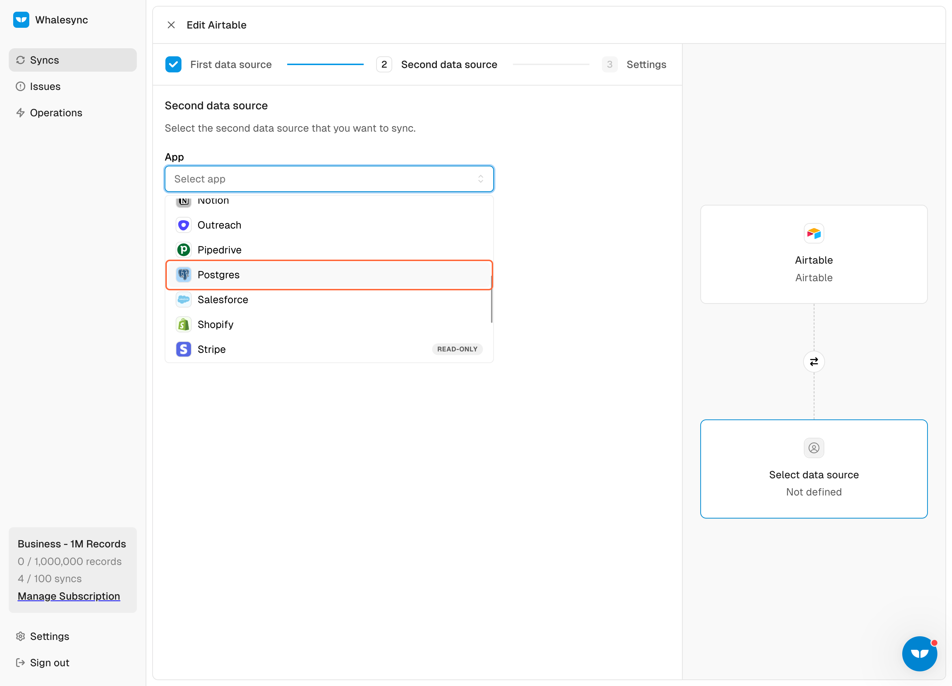The height and width of the screenshot is (686, 952).
Task: Open the Whalesync chat bubble
Action: tap(919, 653)
